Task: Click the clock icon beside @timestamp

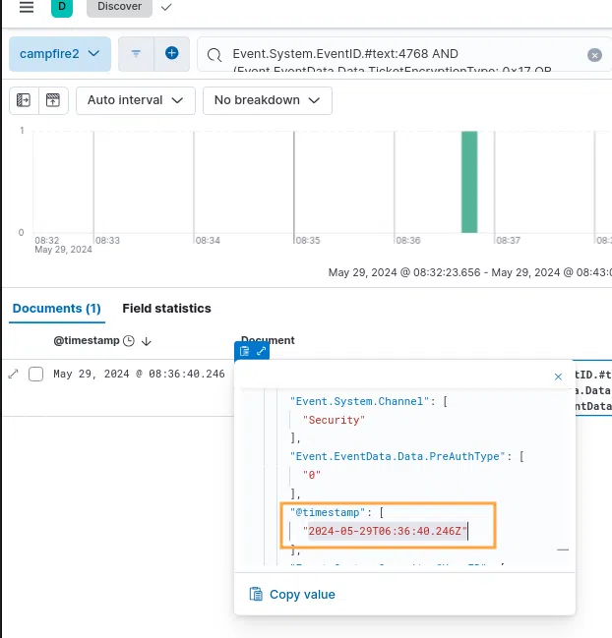Action: point(129,341)
